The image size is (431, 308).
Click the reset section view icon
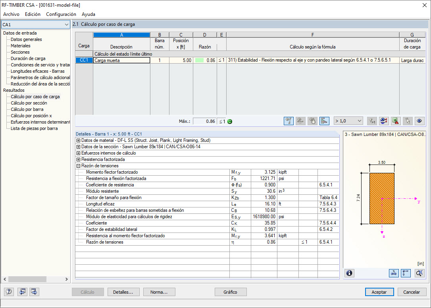tap(419, 273)
